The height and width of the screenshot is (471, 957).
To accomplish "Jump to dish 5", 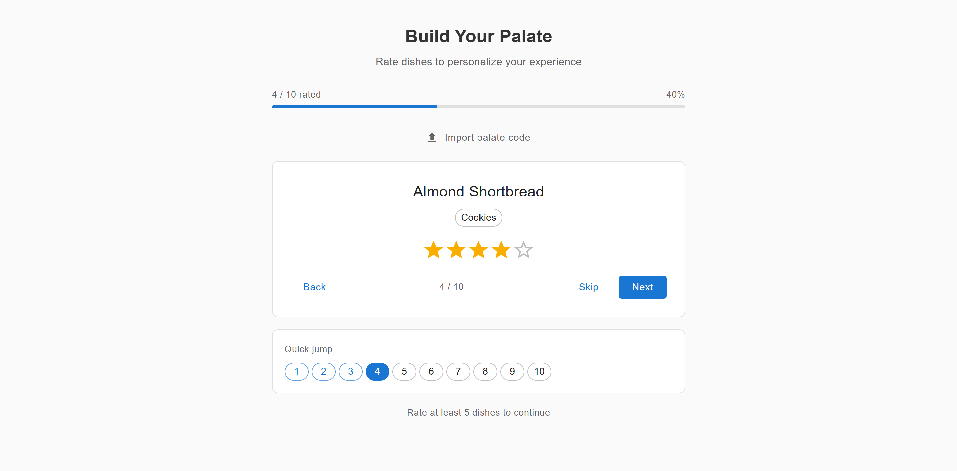I will point(404,371).
